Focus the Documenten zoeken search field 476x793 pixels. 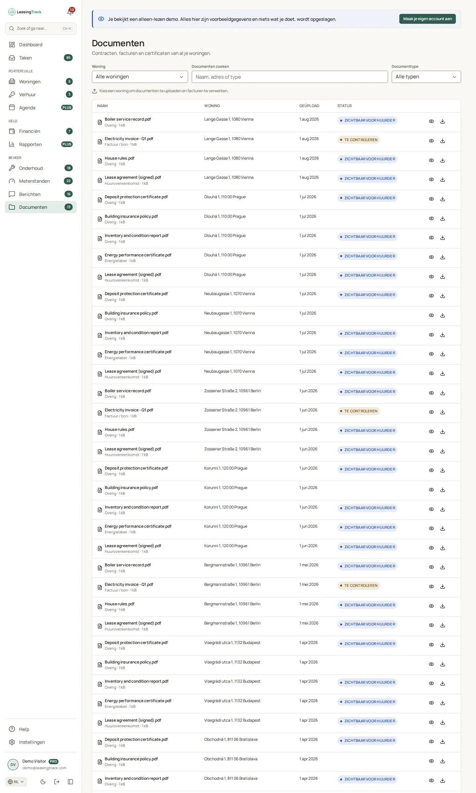tap(290, 77)
